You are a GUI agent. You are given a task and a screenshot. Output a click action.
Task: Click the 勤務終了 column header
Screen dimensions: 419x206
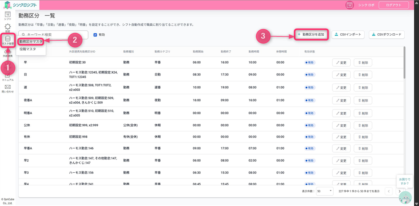(x=226, y=51)
